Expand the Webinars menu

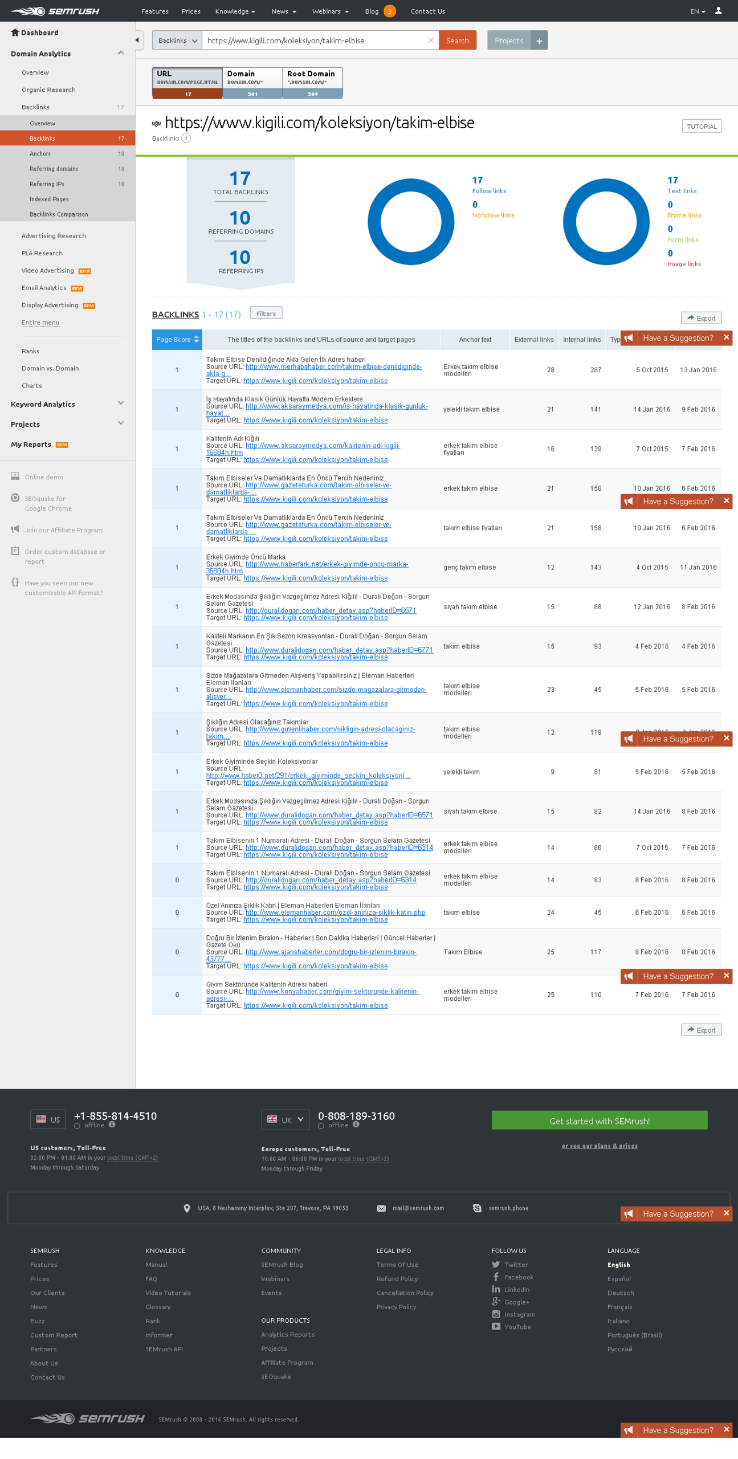pos(330,11)
